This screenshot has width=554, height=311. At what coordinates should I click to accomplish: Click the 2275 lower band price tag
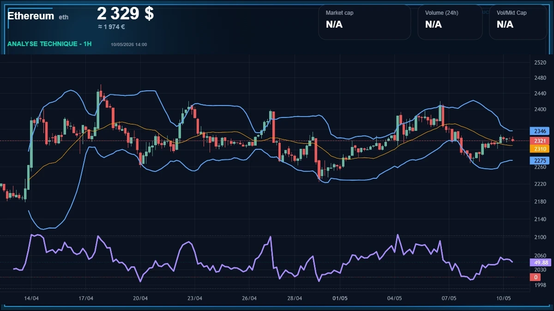(x=540, y=161)
